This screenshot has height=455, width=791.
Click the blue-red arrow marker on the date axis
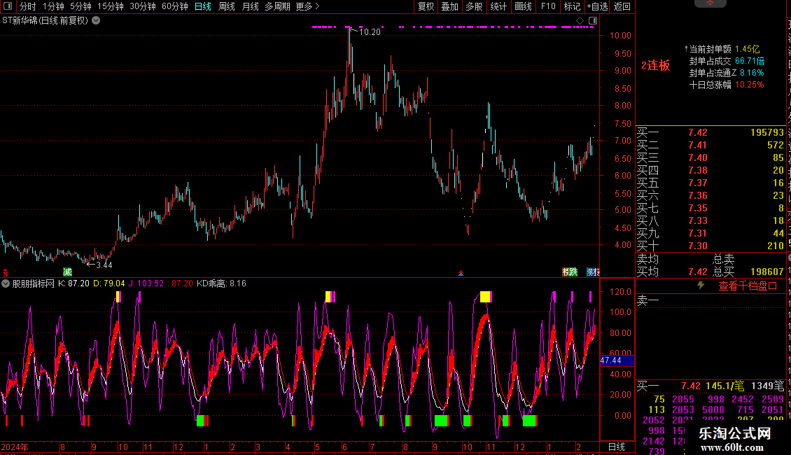(461, 274)
